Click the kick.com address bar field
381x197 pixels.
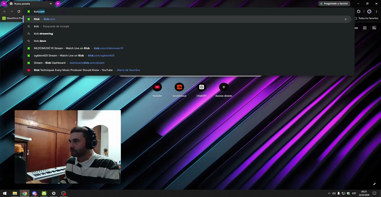(x=189, y=11)
